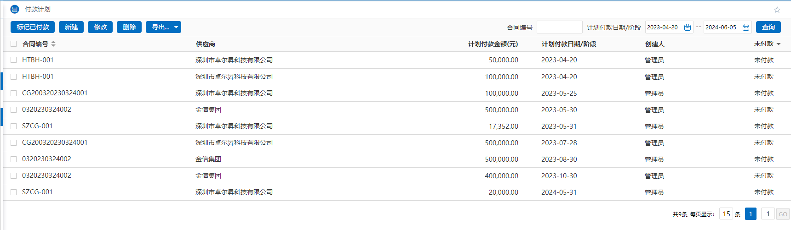Screen dimensions: 791x230
Task: Click the 付款计划 page list icon
Action: pos(15,9)
